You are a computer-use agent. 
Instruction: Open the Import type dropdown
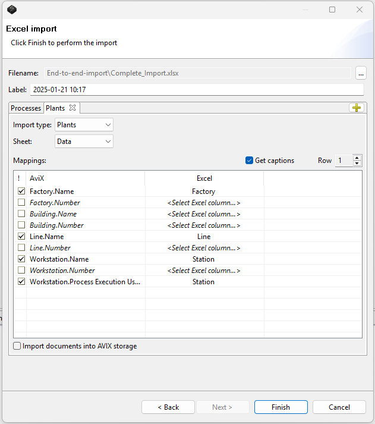pyautogui.click(x=84, y=125)
